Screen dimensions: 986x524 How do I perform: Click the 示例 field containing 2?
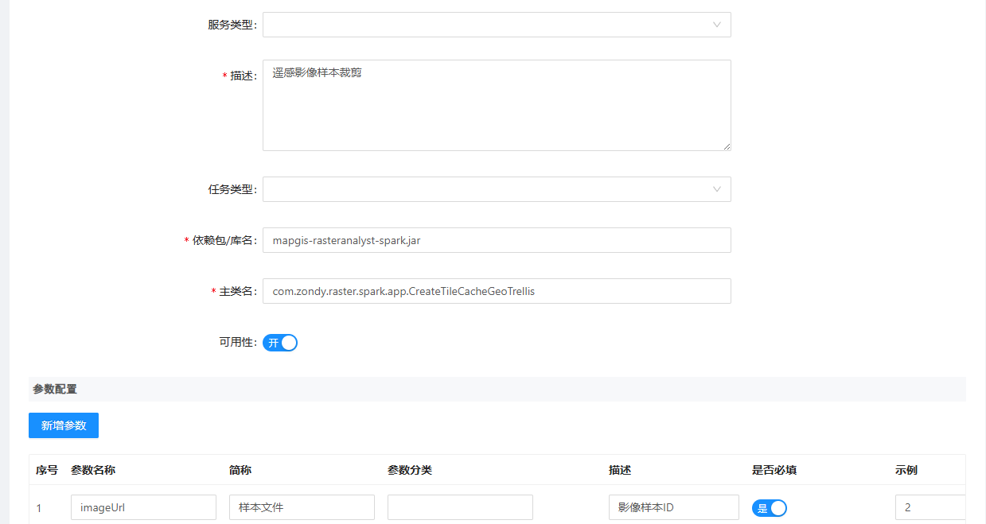[x=929, y=507]
